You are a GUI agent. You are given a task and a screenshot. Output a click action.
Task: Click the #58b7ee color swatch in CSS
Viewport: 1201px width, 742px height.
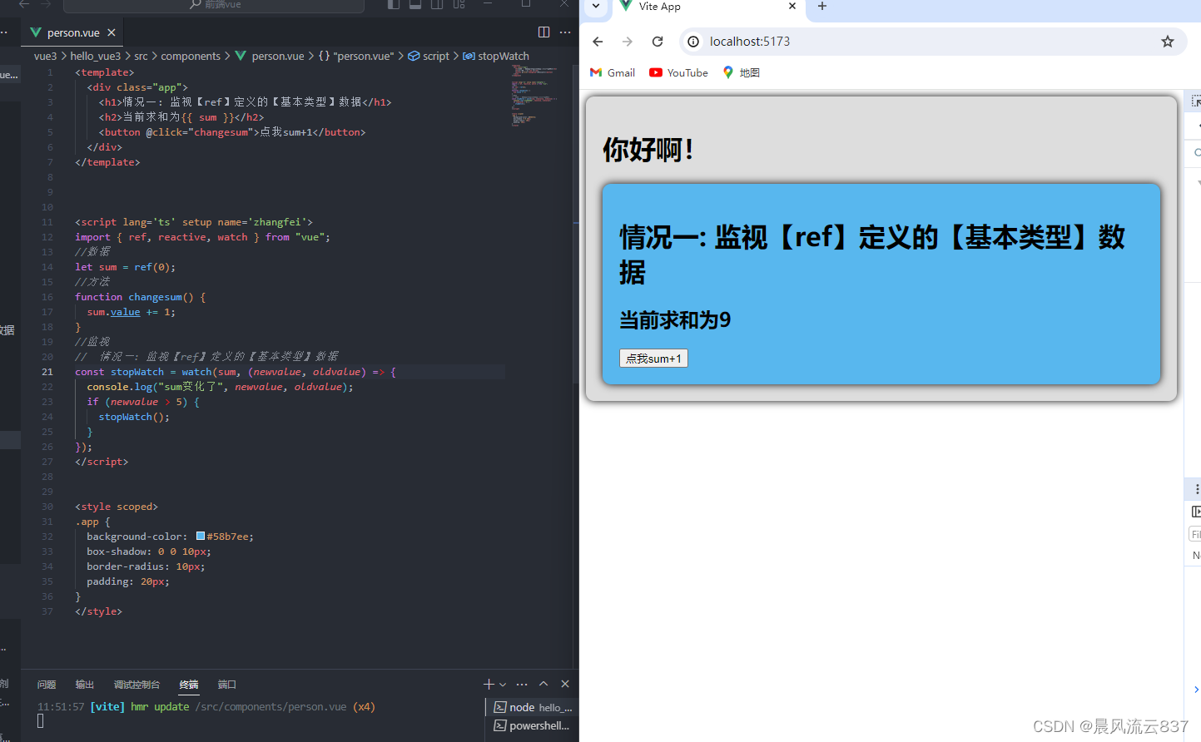coord(201,536)
